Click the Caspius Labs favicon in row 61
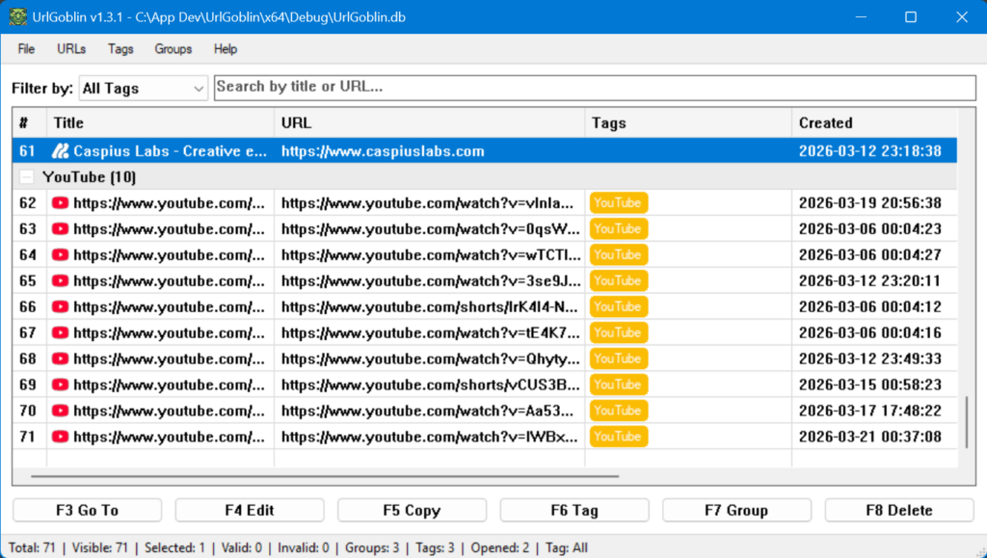The width and height of the screenshot is (987, 558). tap(61, 151)
